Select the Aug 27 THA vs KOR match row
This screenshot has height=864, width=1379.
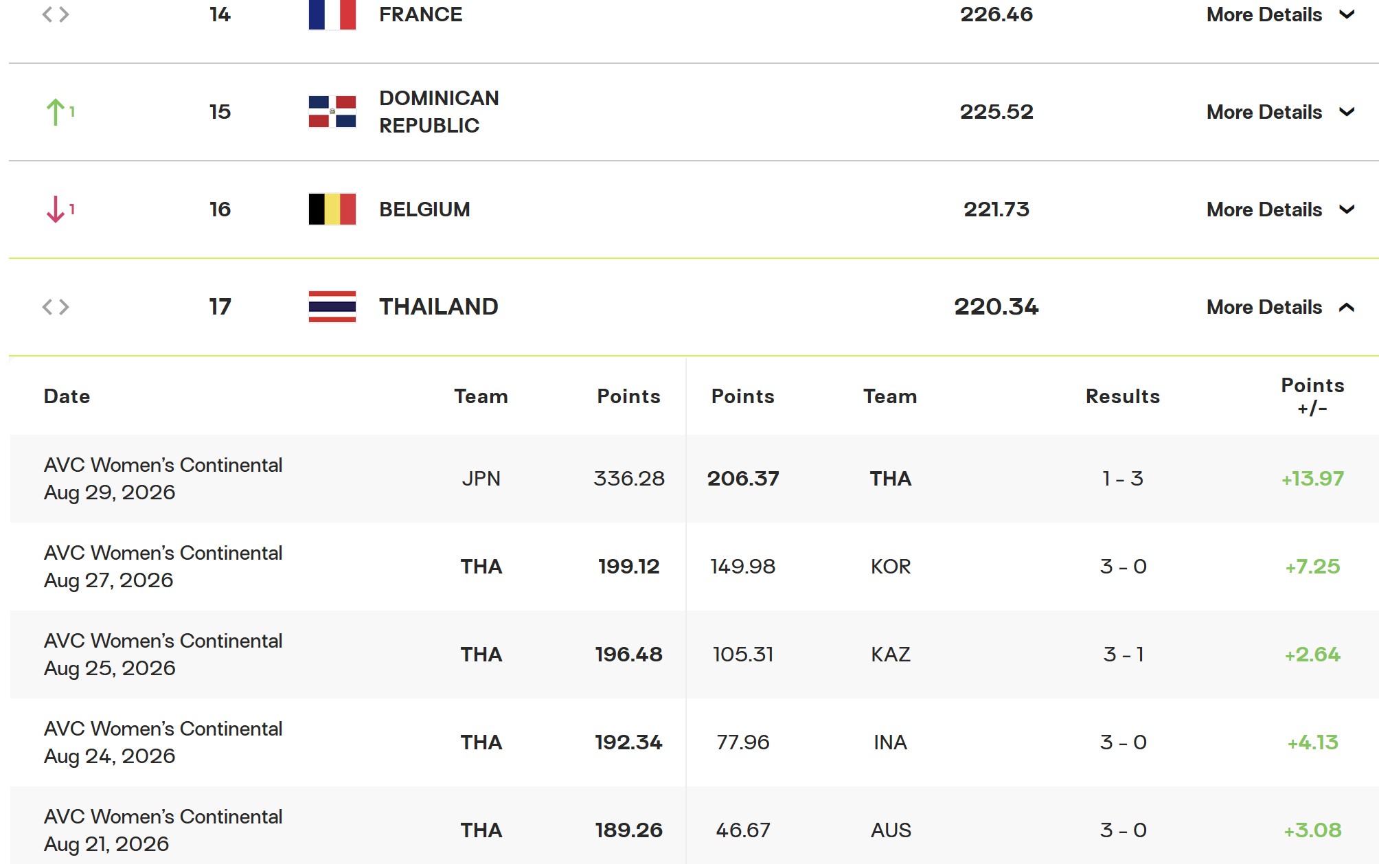pyautogui.click(x=694, y=567)
